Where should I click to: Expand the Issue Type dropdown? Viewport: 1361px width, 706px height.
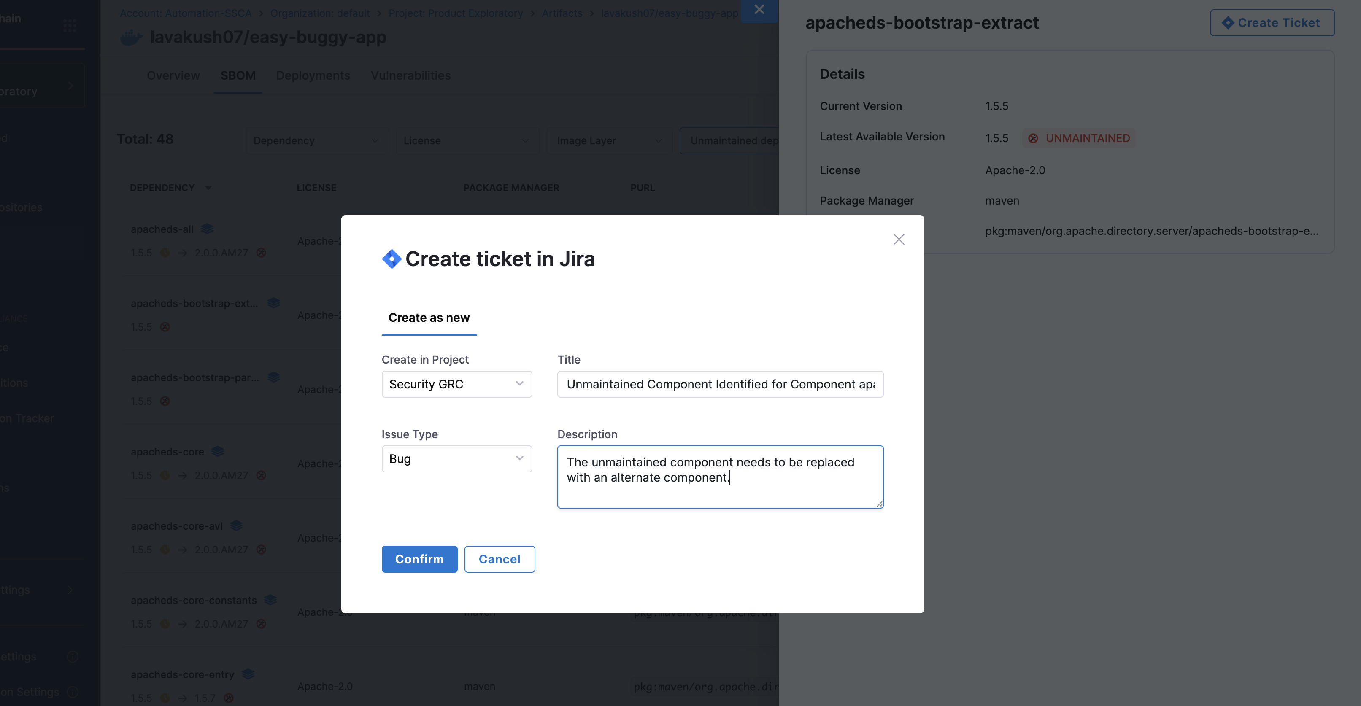(456, 458)
